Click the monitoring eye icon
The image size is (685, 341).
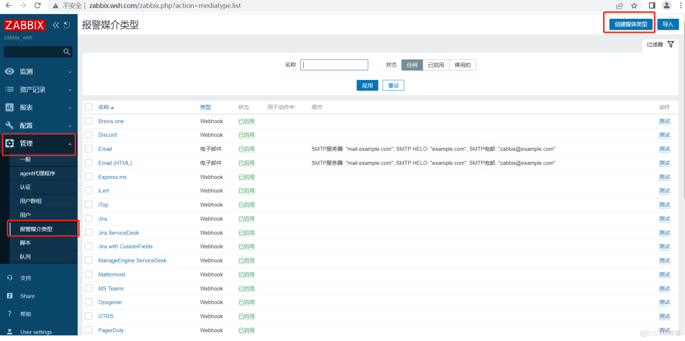pyautogui.click(x=9, y=71)
